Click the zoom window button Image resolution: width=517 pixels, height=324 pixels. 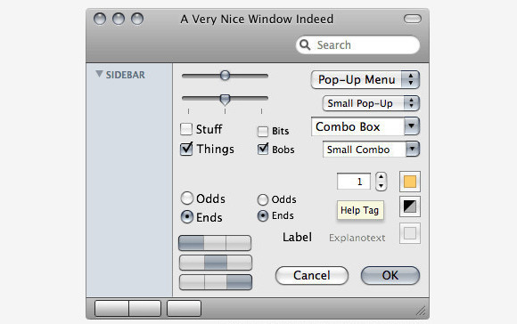coord(137,19)
